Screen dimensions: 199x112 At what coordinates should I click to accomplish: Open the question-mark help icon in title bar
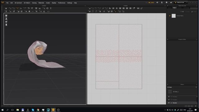(x=167, y=2)
